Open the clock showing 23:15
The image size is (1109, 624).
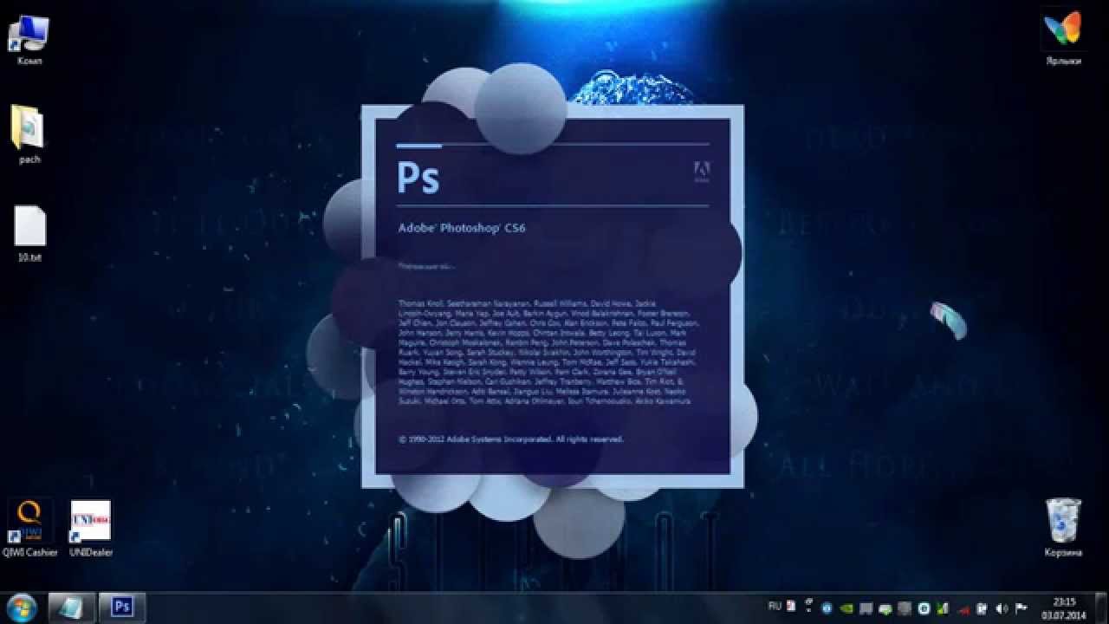tap(1063, 608)
